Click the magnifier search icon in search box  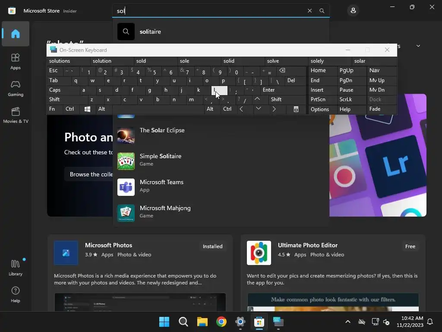point(322,11)
